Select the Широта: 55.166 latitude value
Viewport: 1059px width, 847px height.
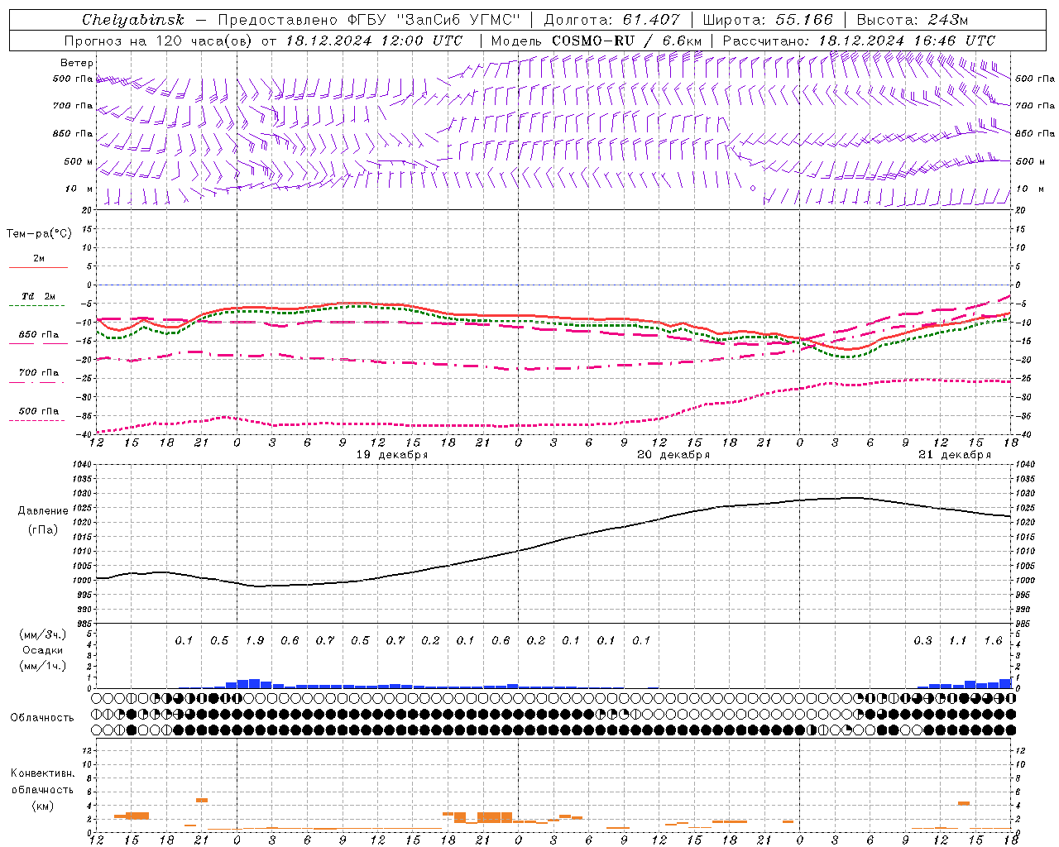[768, 20]
